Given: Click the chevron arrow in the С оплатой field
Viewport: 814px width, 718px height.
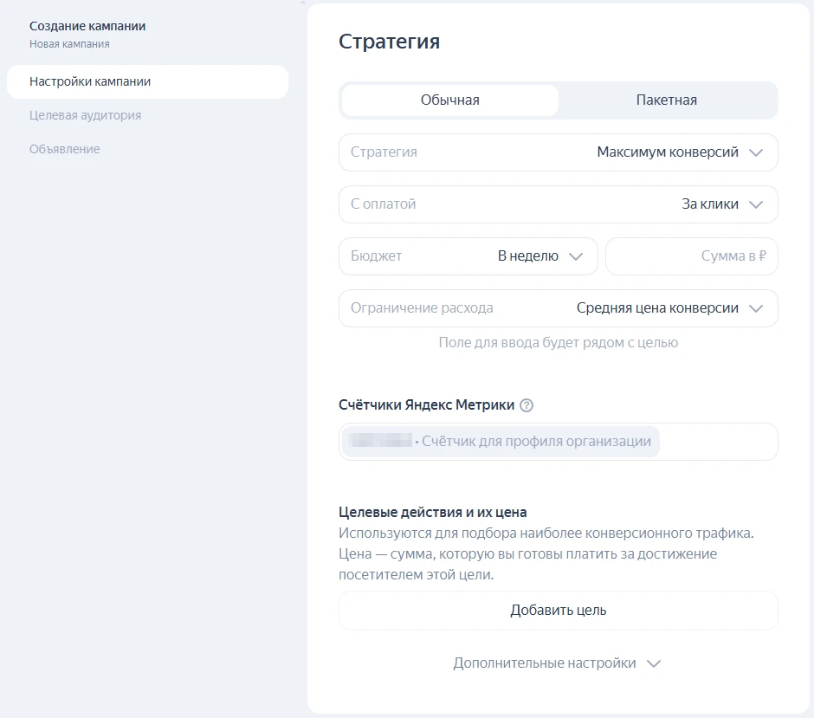Looking at the screenshot, I should coord(755,204).
